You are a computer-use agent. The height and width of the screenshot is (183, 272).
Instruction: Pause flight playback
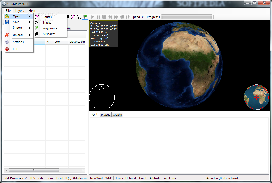click(x=98, y=17)
